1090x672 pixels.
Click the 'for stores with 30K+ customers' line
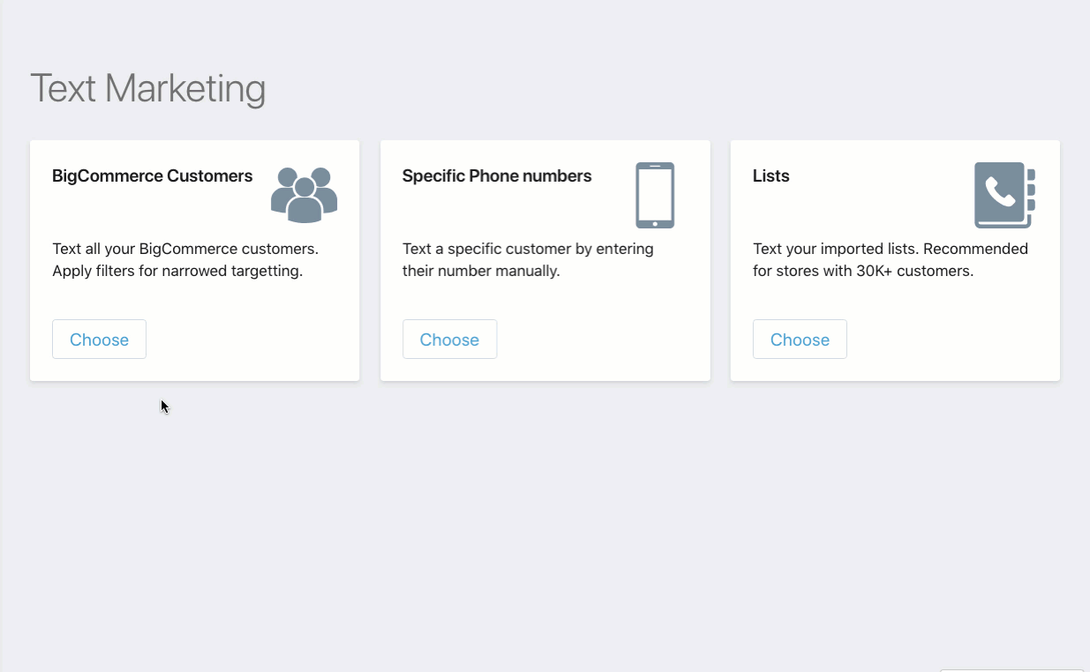pyautogui.click(x=863, y=271)
